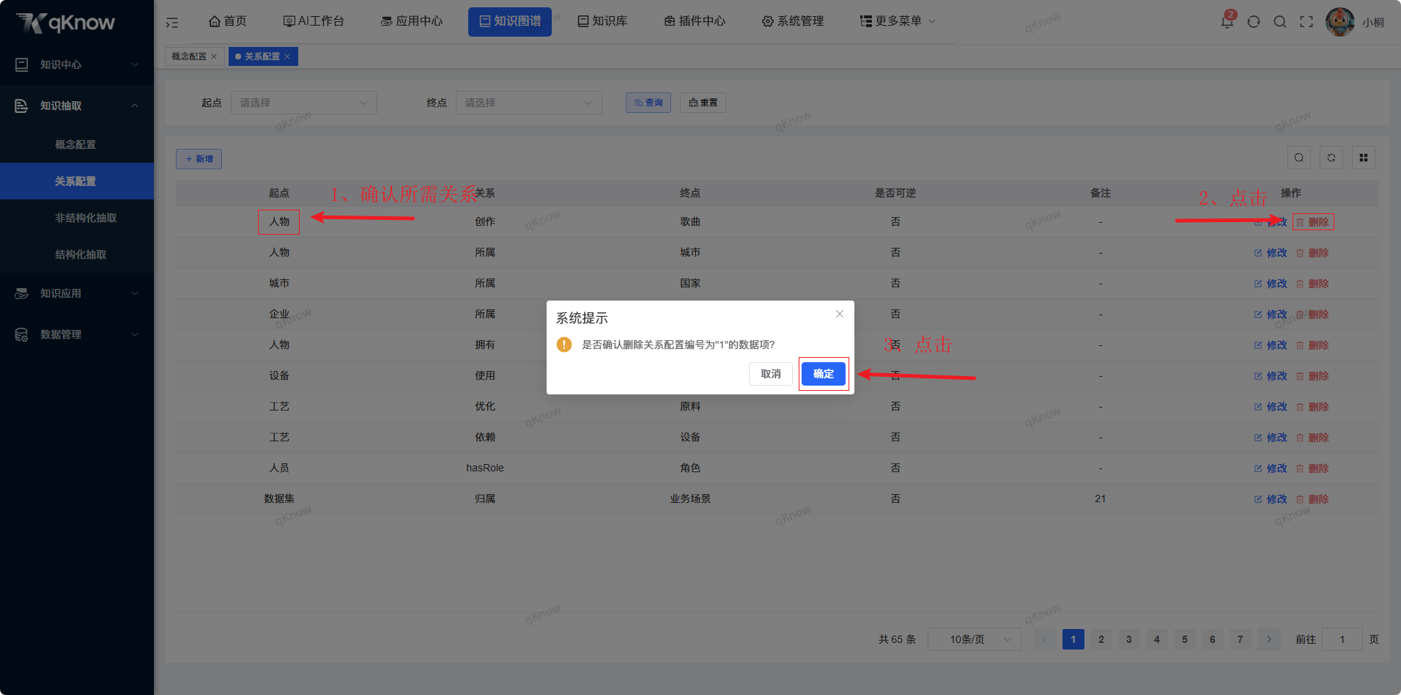The height and width of the screenshot is (695, 1401).
Task: Toggle fullscreen icon in top bar
Action: 1306,21
